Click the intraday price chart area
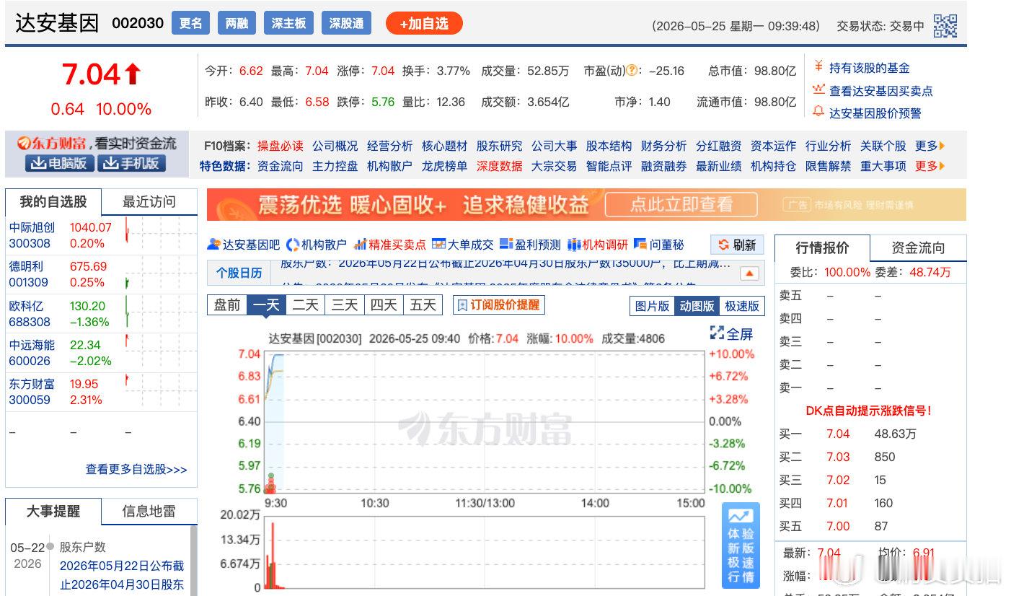1011x596 pixels. click(484, 421)
